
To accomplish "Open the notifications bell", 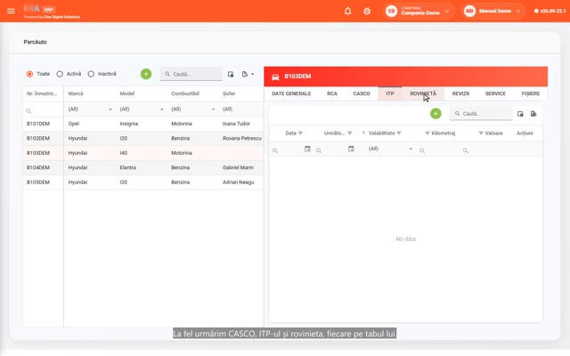I will pos(348,12).
